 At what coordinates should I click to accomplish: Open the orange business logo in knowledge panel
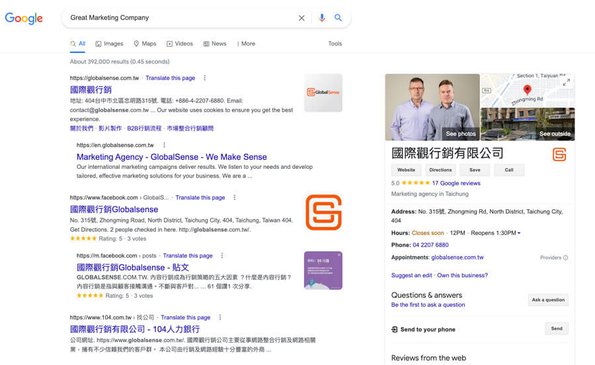coord(559,154)
